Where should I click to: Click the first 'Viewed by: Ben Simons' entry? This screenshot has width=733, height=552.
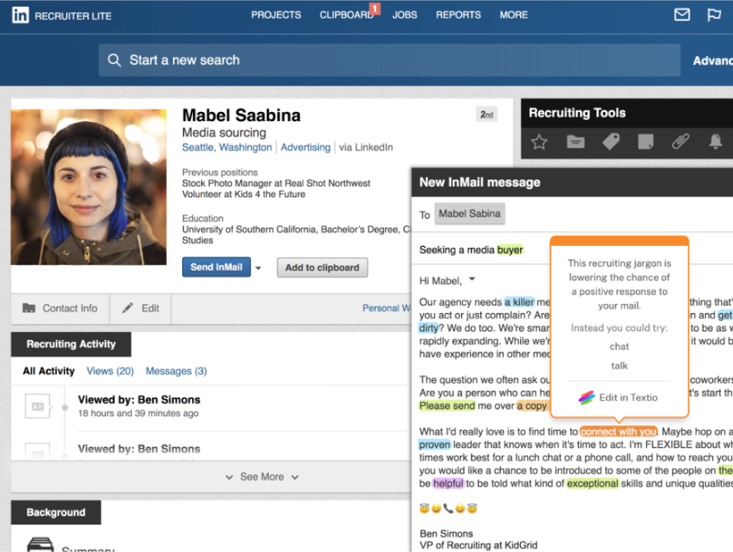coord(139,399)
